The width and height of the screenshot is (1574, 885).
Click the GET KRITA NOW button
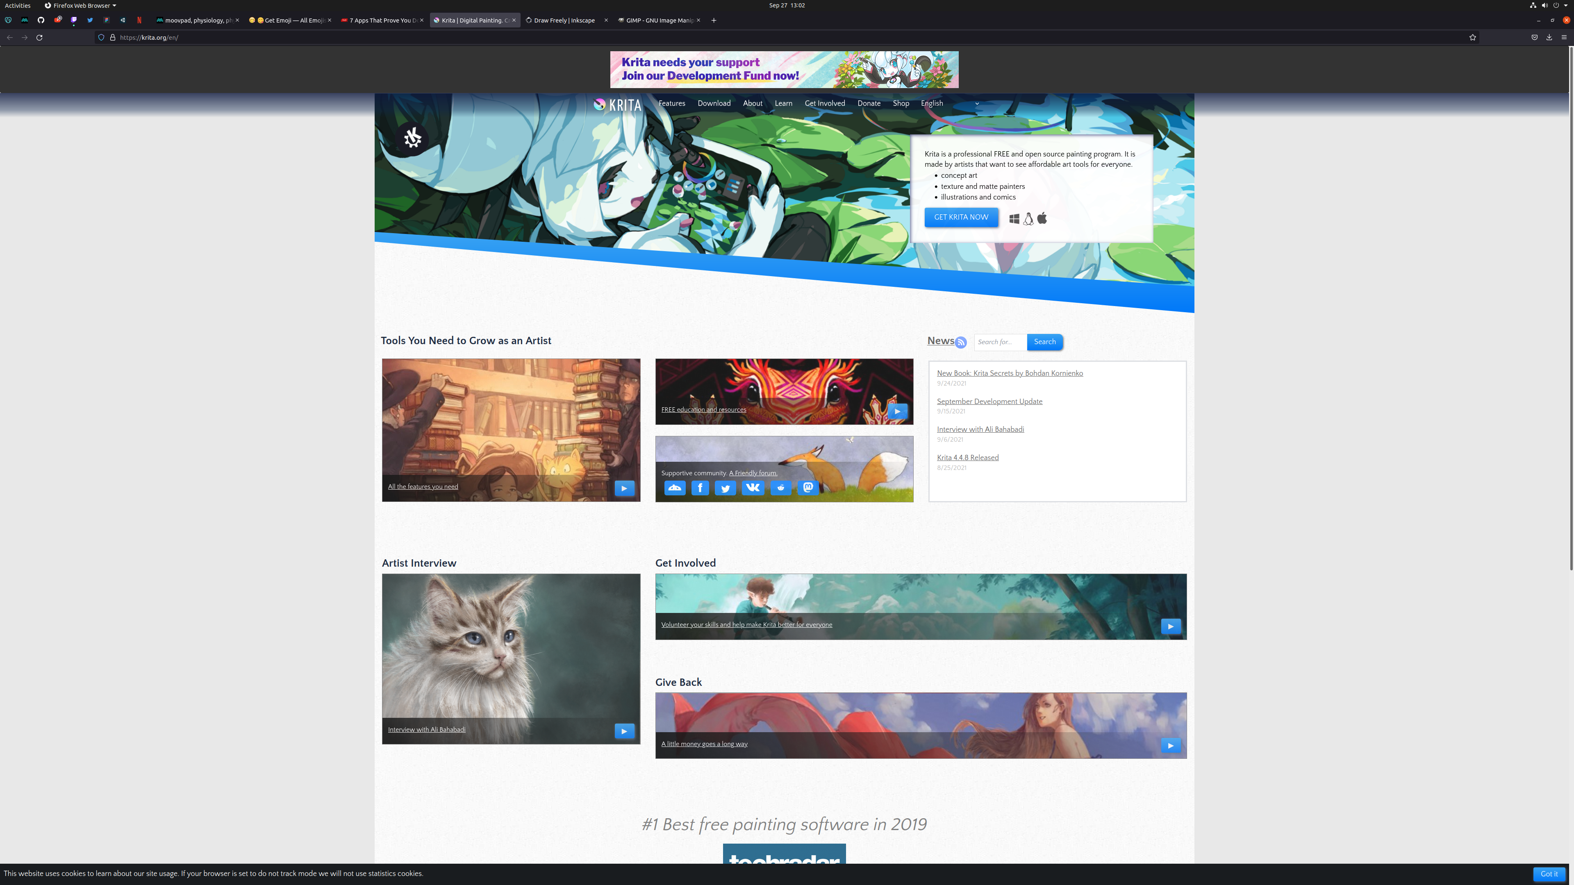click(x=961, y=218)
